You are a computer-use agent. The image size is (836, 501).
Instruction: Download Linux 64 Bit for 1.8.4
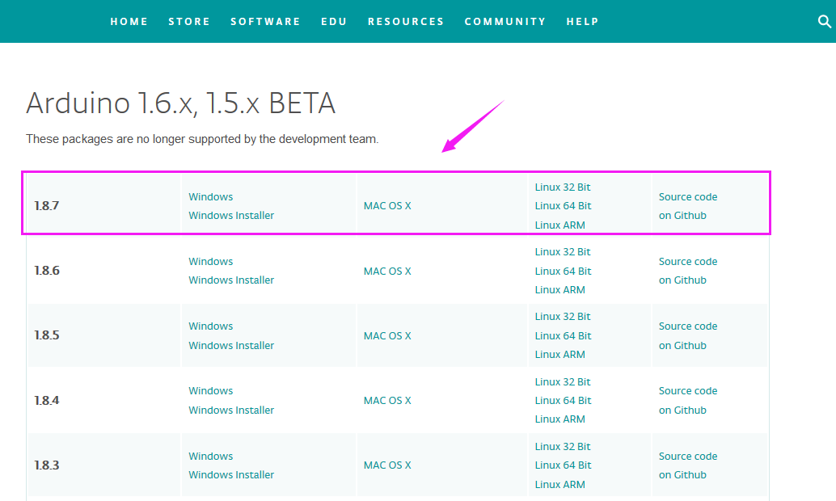pyautogui.click(x=563, y=400)
